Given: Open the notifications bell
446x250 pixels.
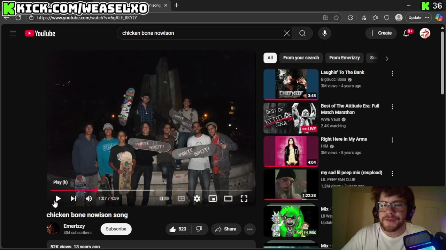Looking at the screenshot, I should tap(406, 33).
